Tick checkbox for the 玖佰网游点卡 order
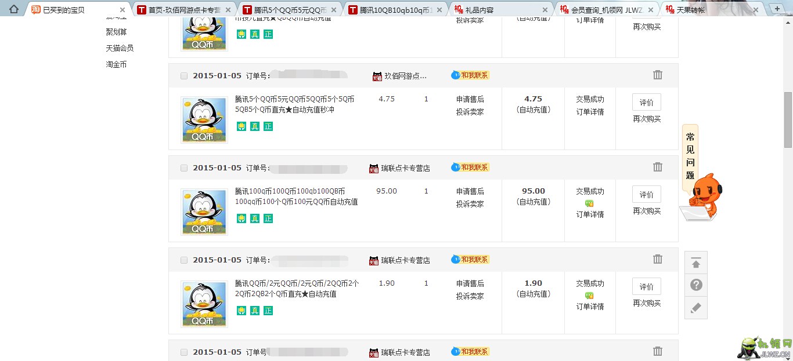 184,76
